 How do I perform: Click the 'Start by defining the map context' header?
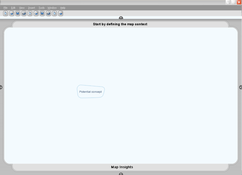pos(120,24)
